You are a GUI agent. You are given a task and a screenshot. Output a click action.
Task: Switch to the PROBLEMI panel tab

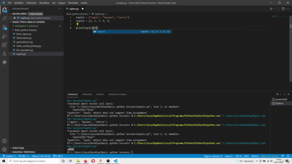click(x=87, y=94)
